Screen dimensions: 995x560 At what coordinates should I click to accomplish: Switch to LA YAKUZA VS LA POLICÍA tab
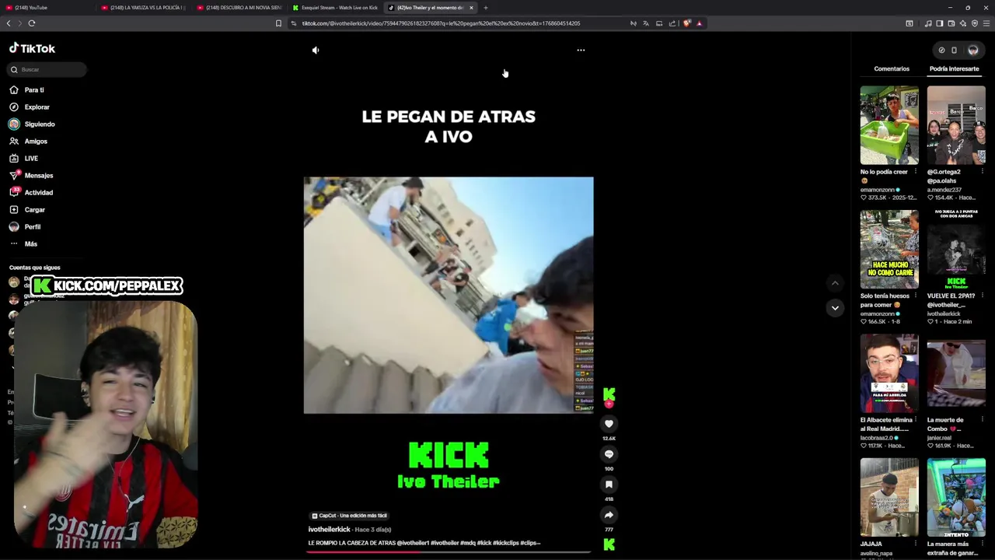[x=145, y=8]
